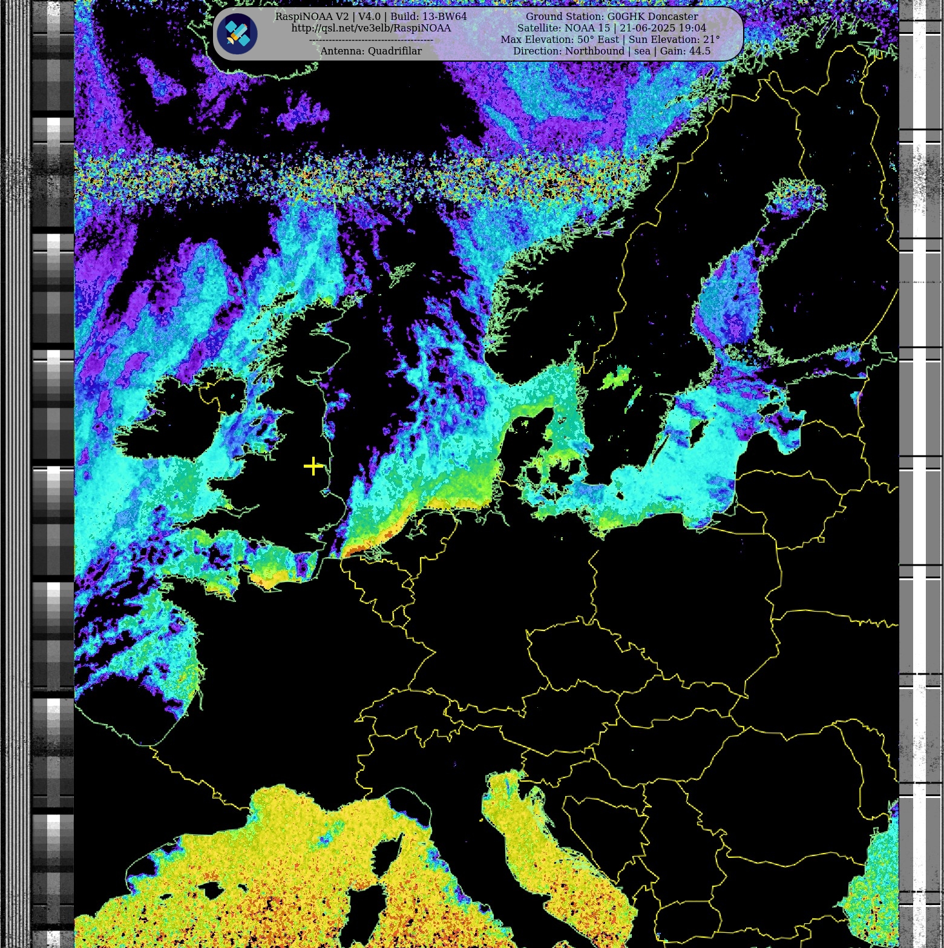
Task: Select the 'Gain: 44.5' text
Action: [x=685, y=51]
